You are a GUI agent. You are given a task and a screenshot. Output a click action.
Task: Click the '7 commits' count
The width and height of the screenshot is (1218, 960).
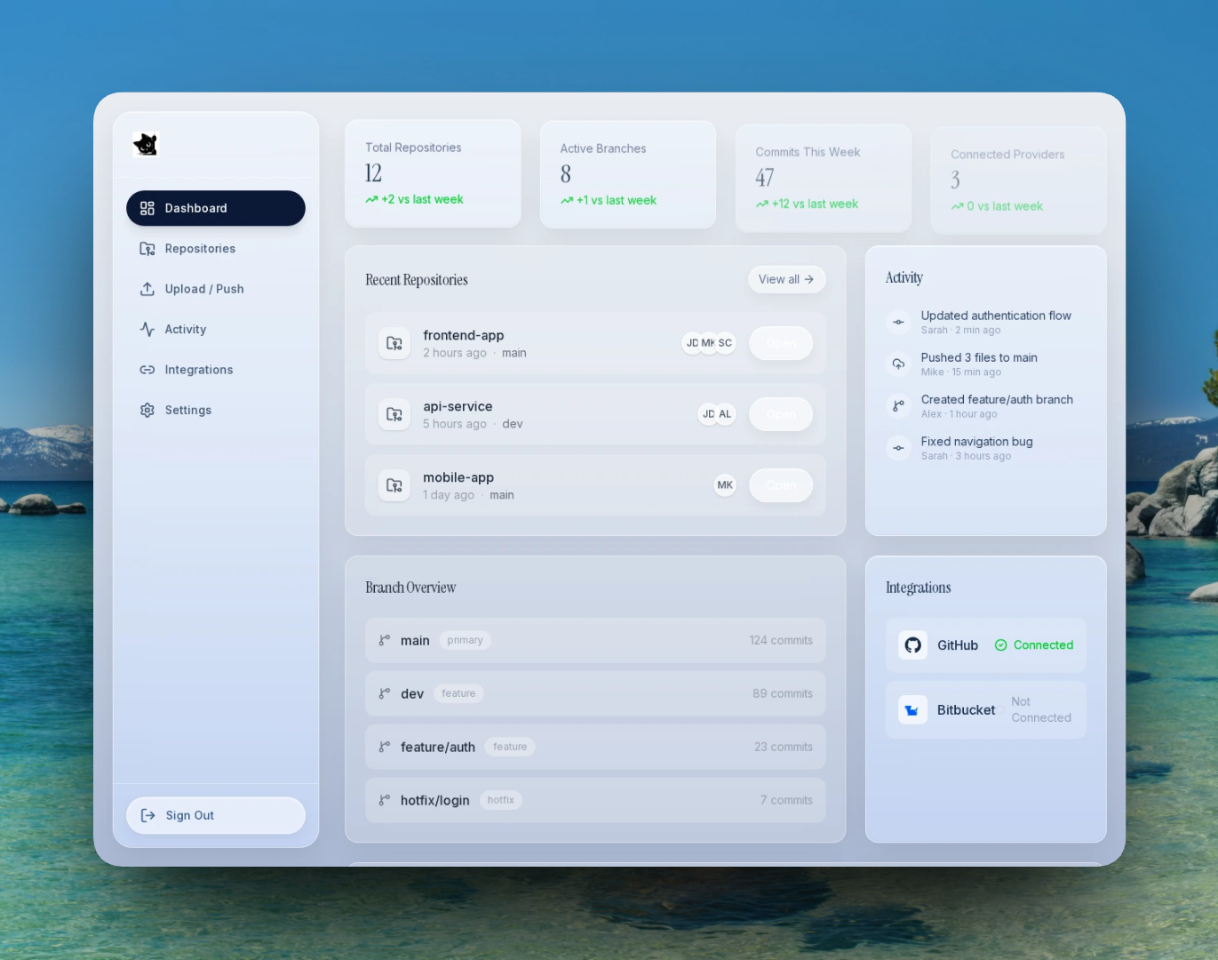(786, 800)
